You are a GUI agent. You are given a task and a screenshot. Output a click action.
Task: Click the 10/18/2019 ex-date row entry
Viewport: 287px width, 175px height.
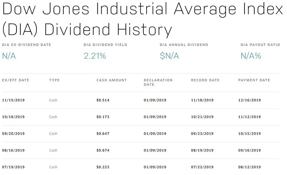tap(13, 117)
